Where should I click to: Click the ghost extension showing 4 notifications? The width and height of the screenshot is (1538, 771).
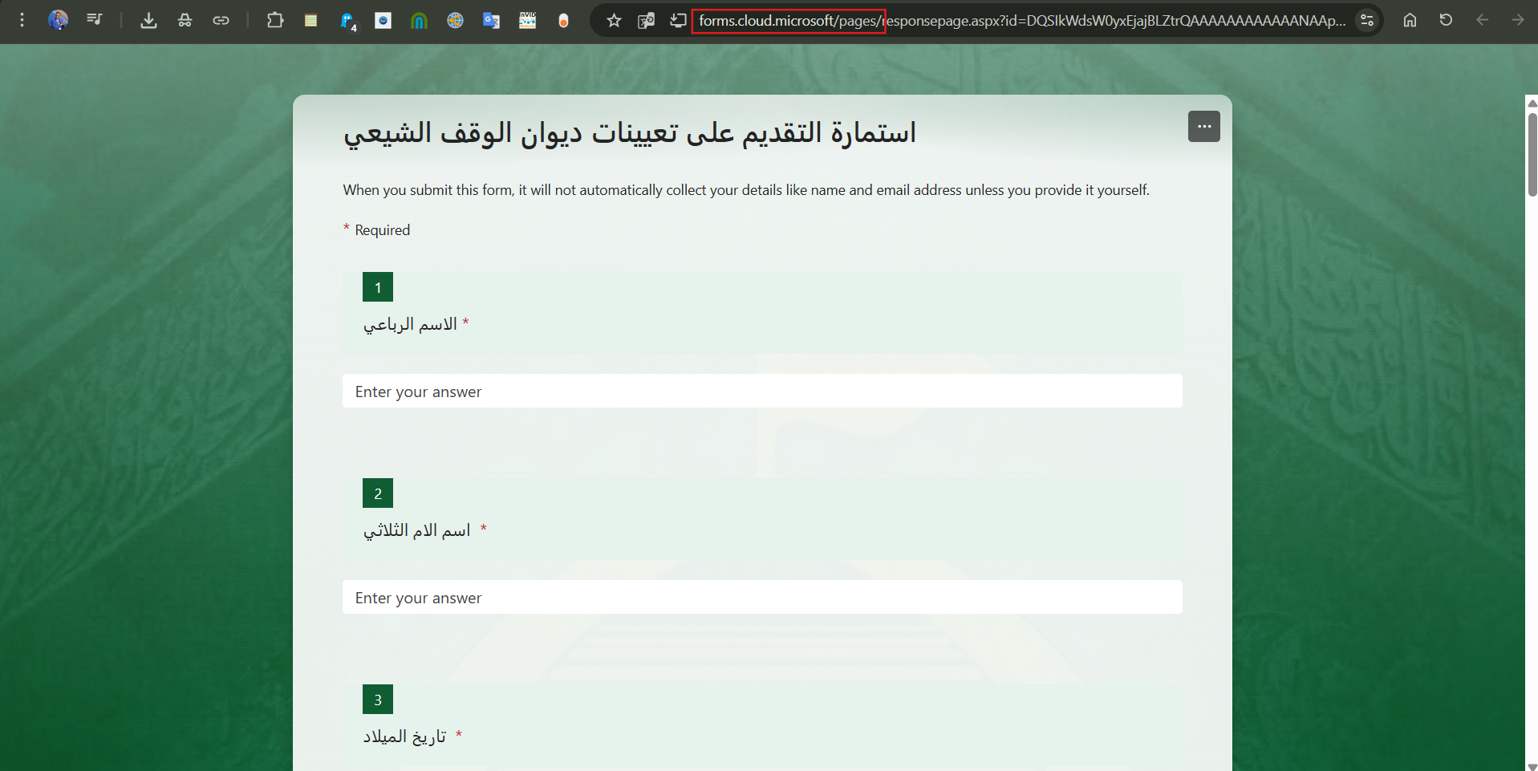click(346, 20)
